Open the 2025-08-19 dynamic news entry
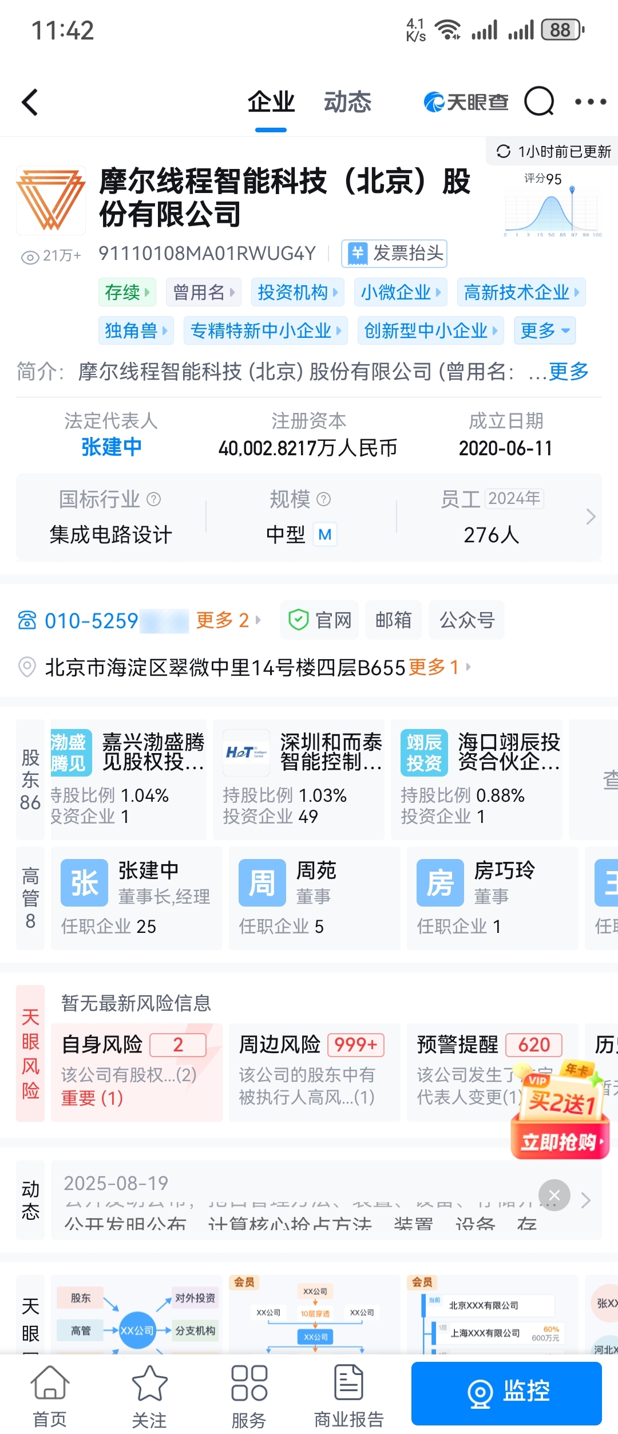 [x=326, y=1200]
